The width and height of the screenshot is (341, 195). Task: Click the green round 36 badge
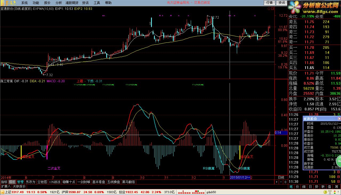[x=338, y=161]
